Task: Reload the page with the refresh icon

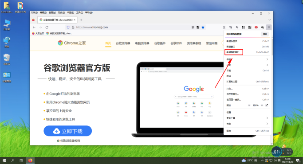Action: tap(47, 27)
